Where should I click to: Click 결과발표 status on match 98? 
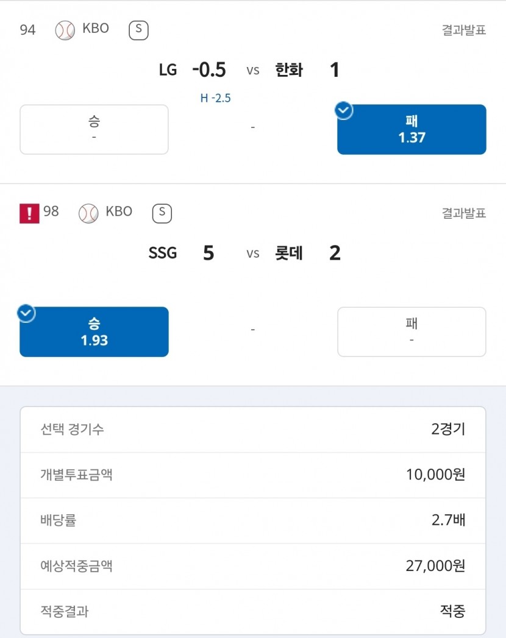click(x=464, y=213)
